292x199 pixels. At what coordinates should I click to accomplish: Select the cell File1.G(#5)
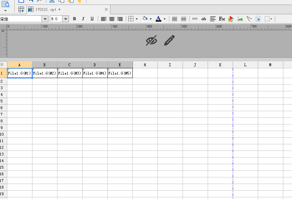point(120,73)
